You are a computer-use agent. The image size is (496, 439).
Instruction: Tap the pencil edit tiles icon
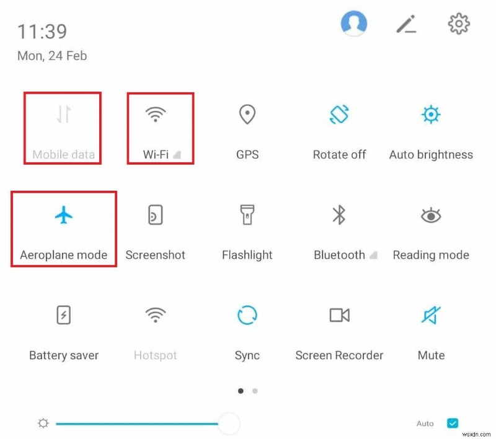coord(407,24)
